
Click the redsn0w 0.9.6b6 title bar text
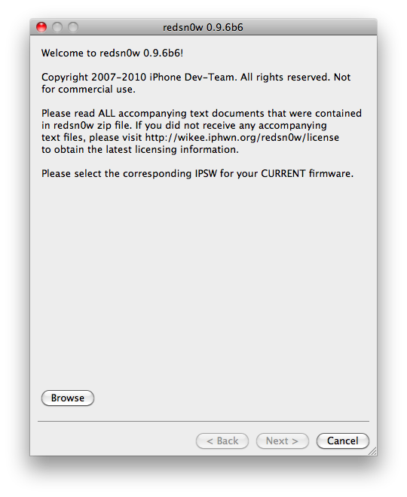203,28
